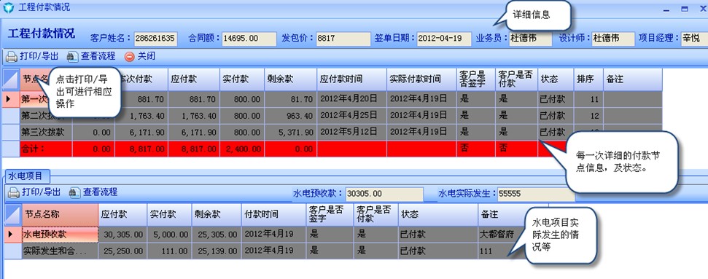Click the 应付款 column header in upper grid
708x279 pixels.
pos(194,79)
